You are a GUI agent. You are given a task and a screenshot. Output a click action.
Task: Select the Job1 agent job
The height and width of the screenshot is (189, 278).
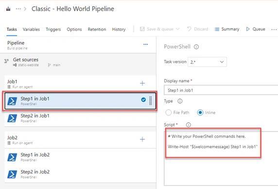tap(80, 83)
